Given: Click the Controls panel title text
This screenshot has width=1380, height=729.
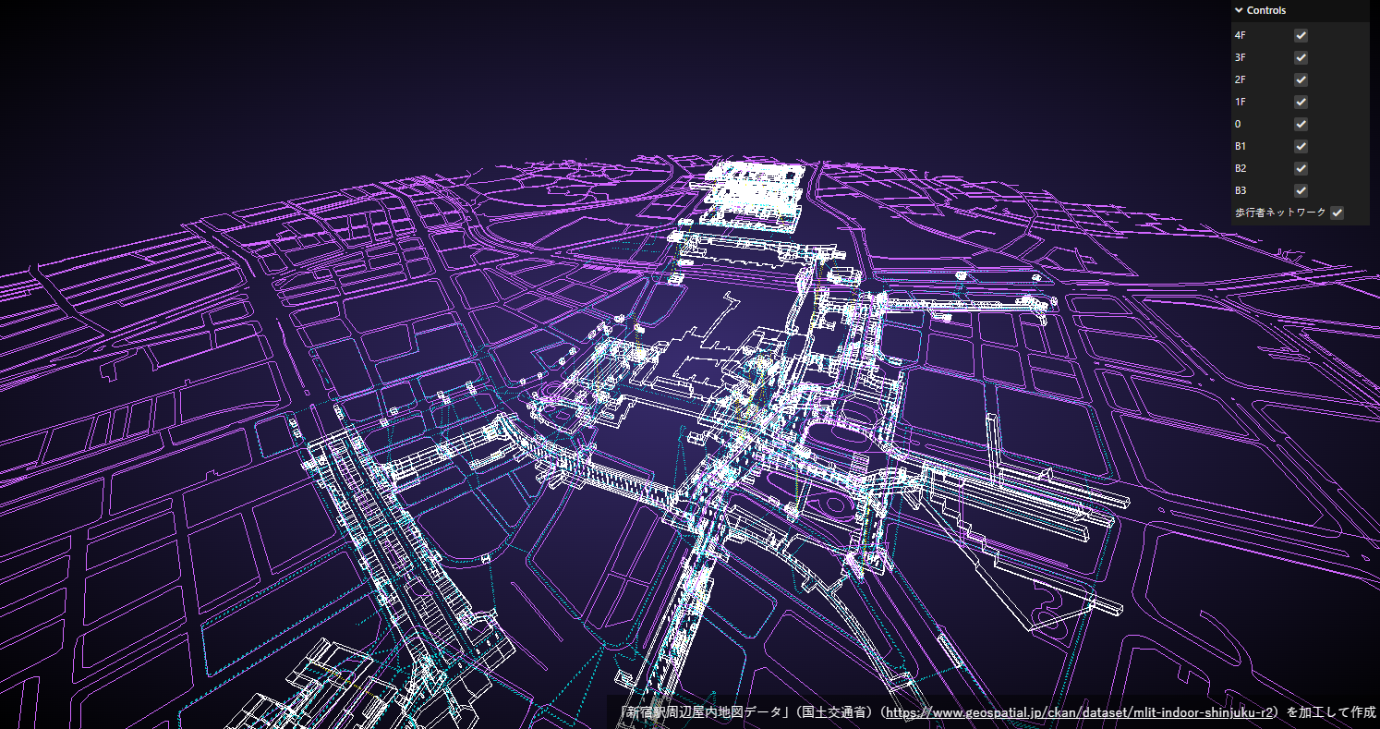Looking at the screenshot, I should (x=1265, y=10).
